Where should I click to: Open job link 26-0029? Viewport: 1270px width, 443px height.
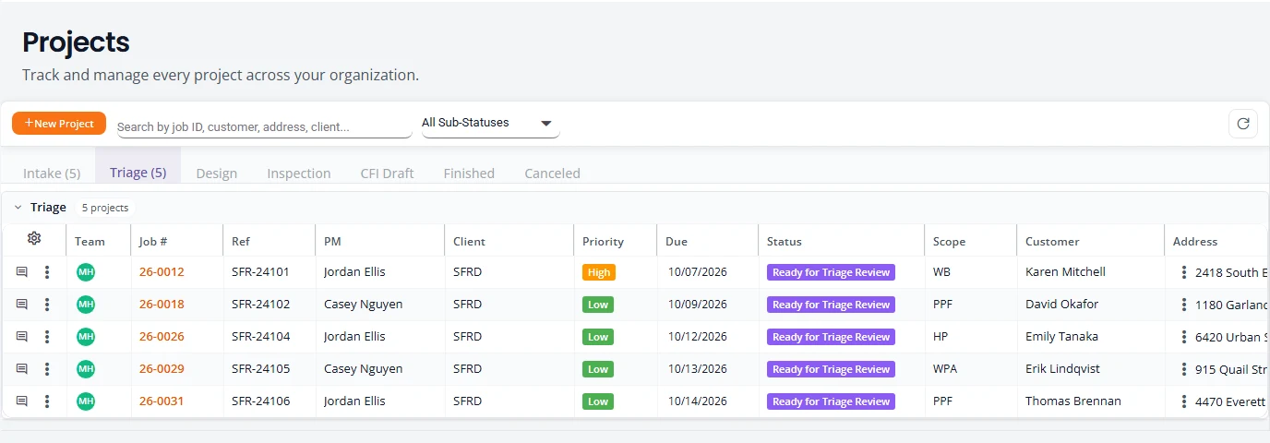(x=162, y=369)
